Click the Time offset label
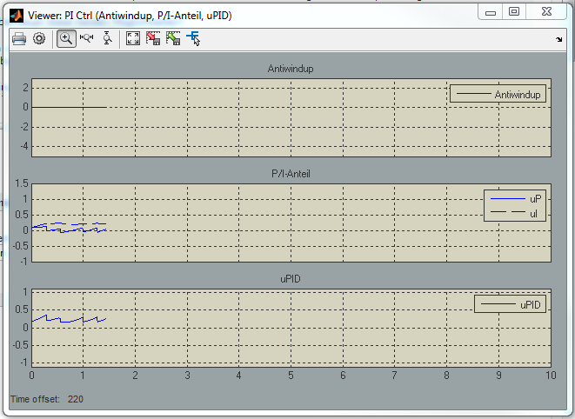The image size is (575, 419). [35, 399]
